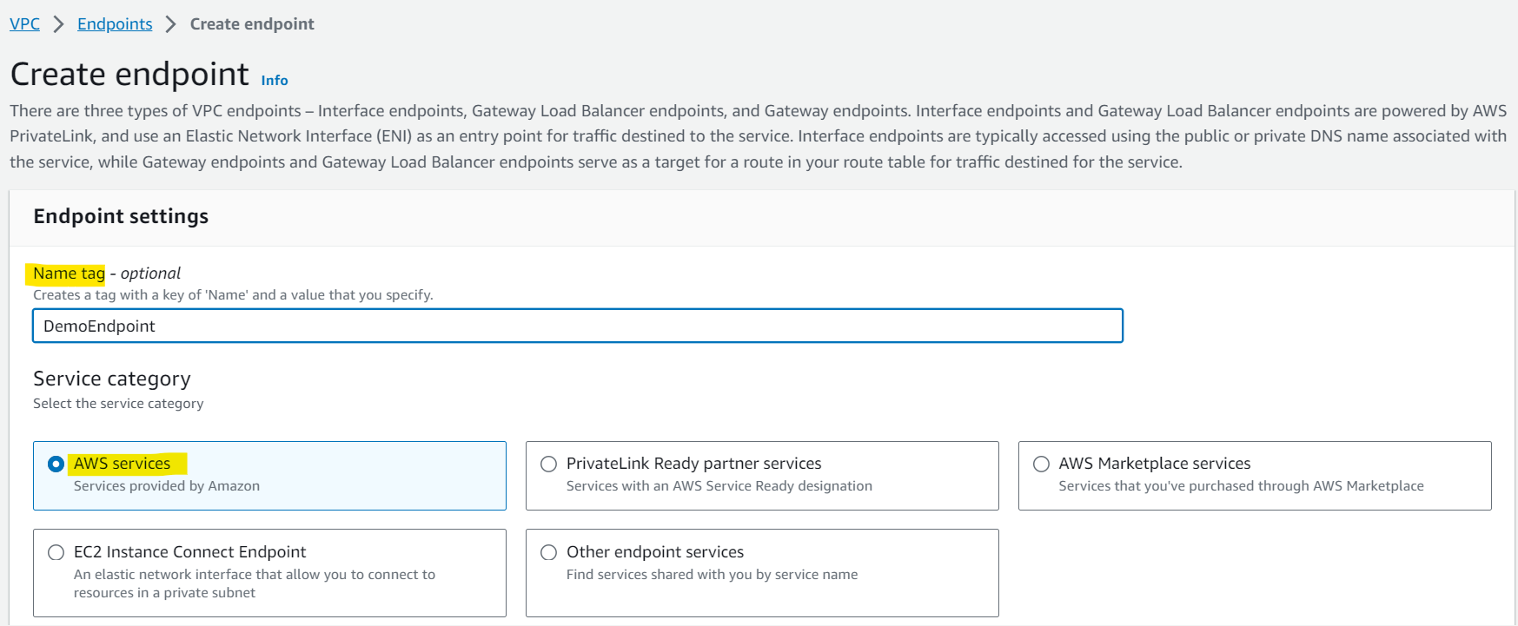Click the Name tag input field
This screenshot has height=626, width=1518.
578,326
